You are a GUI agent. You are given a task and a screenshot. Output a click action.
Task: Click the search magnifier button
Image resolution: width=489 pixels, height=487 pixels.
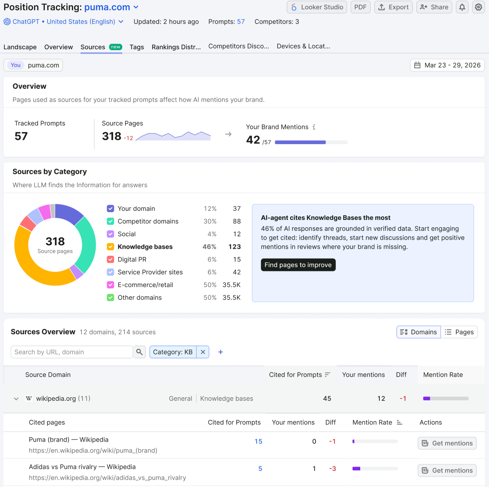(x=139, y=352)
